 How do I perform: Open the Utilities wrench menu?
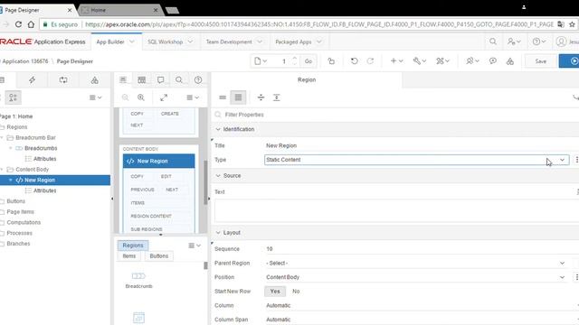coord(420,61)
